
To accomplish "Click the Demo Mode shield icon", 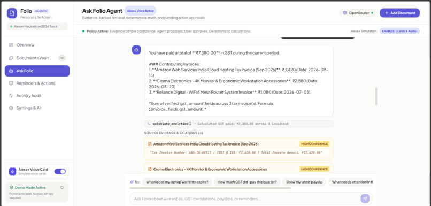I will [11, 188].
